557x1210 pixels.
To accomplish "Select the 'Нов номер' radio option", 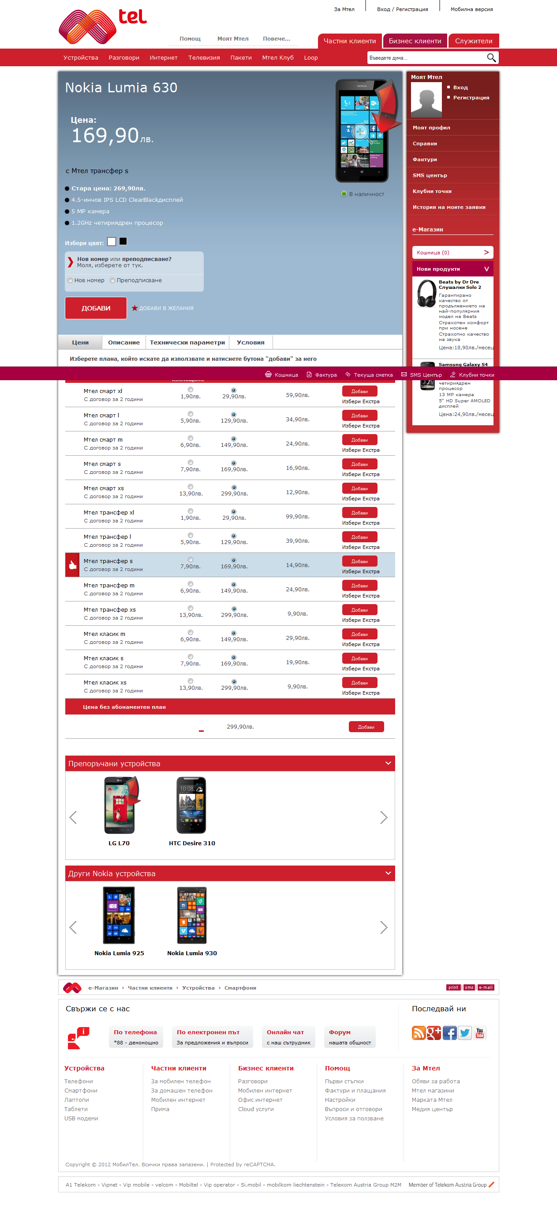I will tap(71, 280).
